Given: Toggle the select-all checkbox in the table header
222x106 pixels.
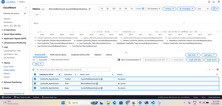Looking at the screenshot, I should [x=35, y=74].
